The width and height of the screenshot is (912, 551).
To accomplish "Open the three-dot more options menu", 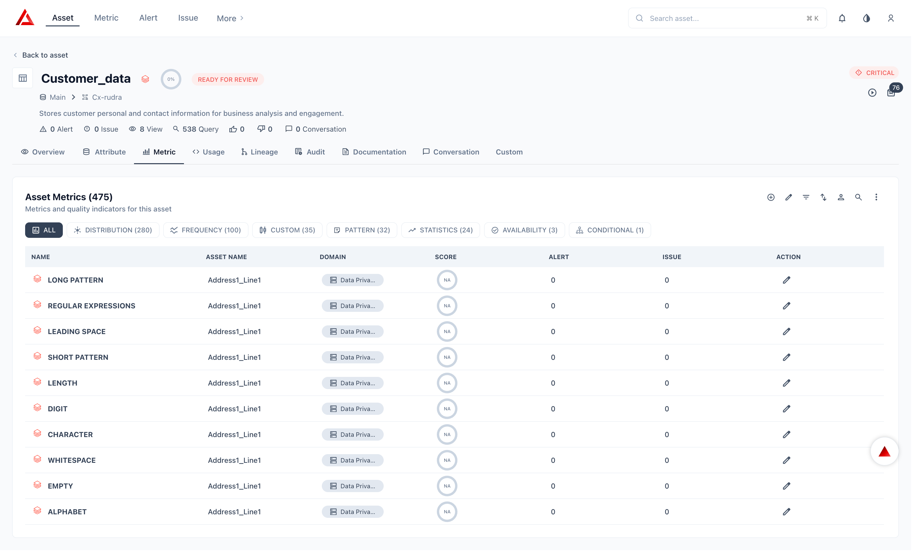I will point(877,198).
